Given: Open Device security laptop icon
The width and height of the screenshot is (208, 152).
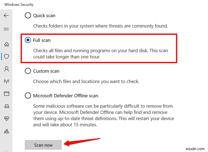Looking at the screenshot, I should click(6, 106).
